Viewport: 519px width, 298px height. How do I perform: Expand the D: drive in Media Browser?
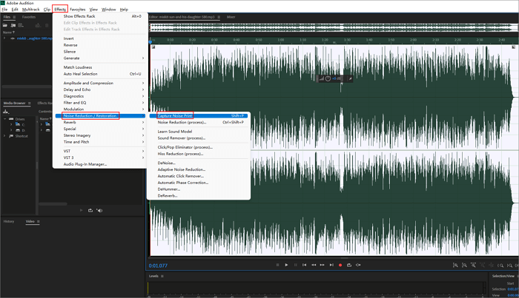pyautogui.click(x=11, y=130)
